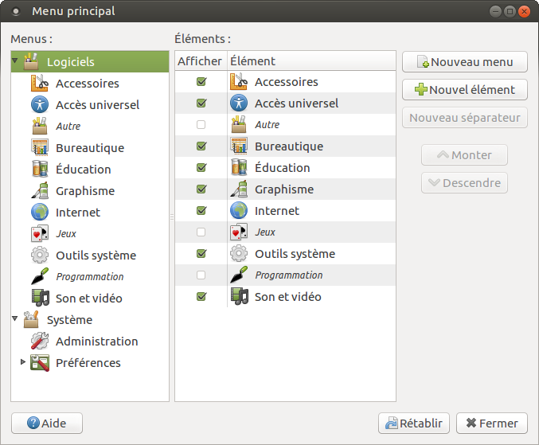Screen dimensions: 539x445
Task: Click the Son et vidéo film icon in left panel
Action: [40, 299]
